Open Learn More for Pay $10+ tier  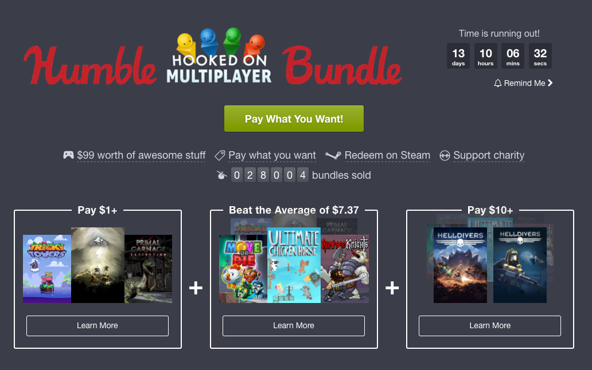point(490,325)
